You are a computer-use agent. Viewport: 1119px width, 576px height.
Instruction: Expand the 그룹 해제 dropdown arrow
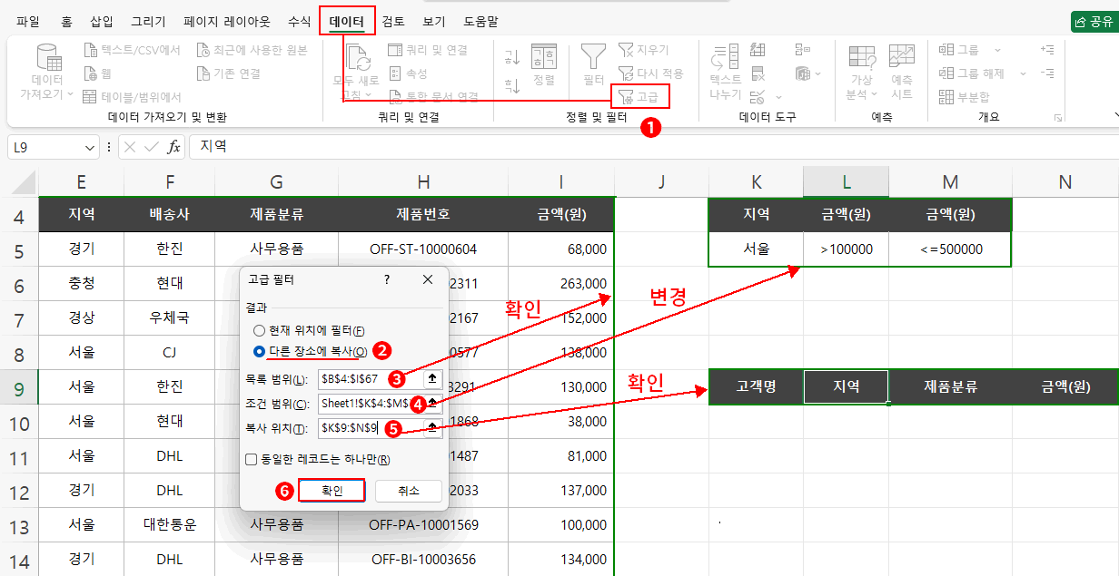pyautogui.click(x=1023, y=73)
